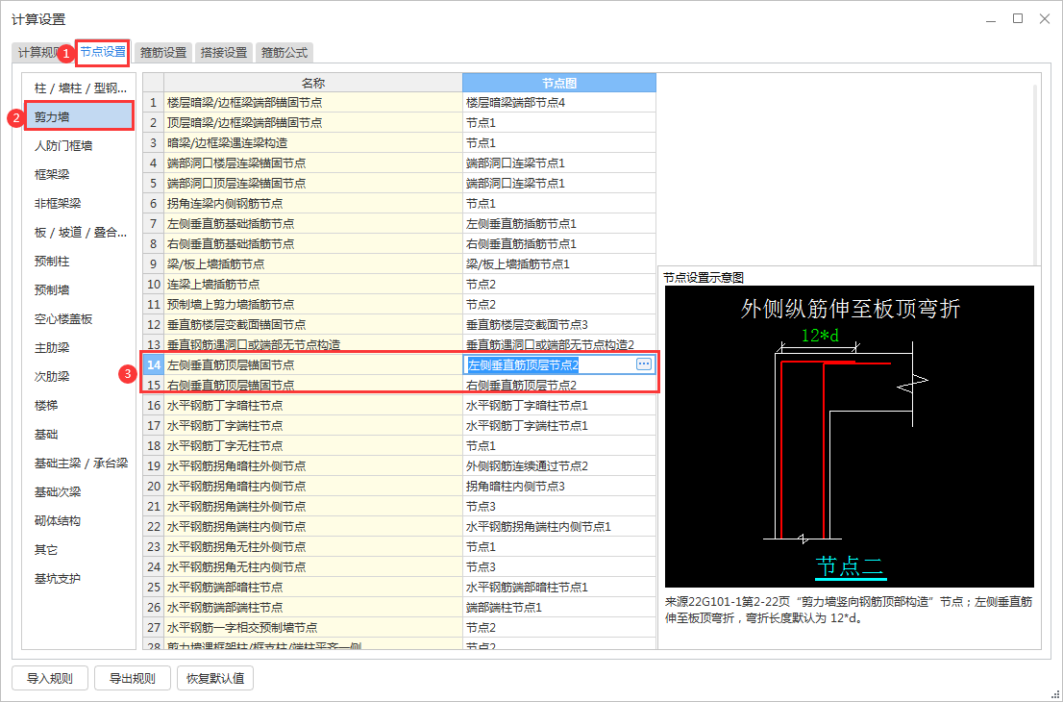This screenshot has height=702, width=1063.
Task: Click the 垂直筋遇洞口或端部无节点构造2 cell
Action: coord(559,344)
